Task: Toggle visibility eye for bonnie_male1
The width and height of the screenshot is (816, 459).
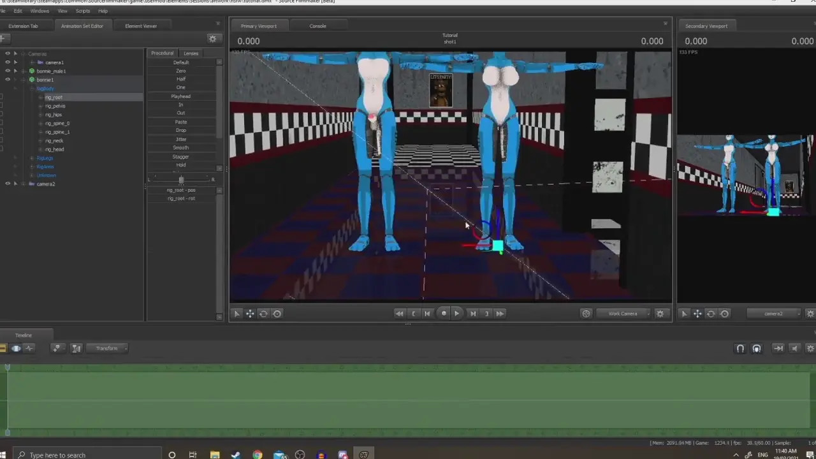Action: click(8, 71)
